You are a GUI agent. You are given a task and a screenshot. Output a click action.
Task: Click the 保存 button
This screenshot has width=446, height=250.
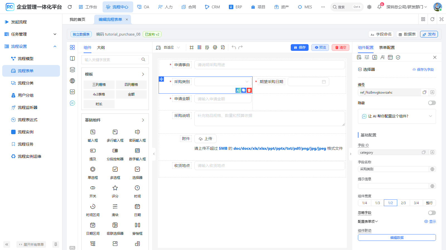tap(300, 47)
